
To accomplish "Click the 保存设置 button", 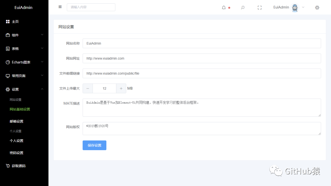I will (94, 145).
